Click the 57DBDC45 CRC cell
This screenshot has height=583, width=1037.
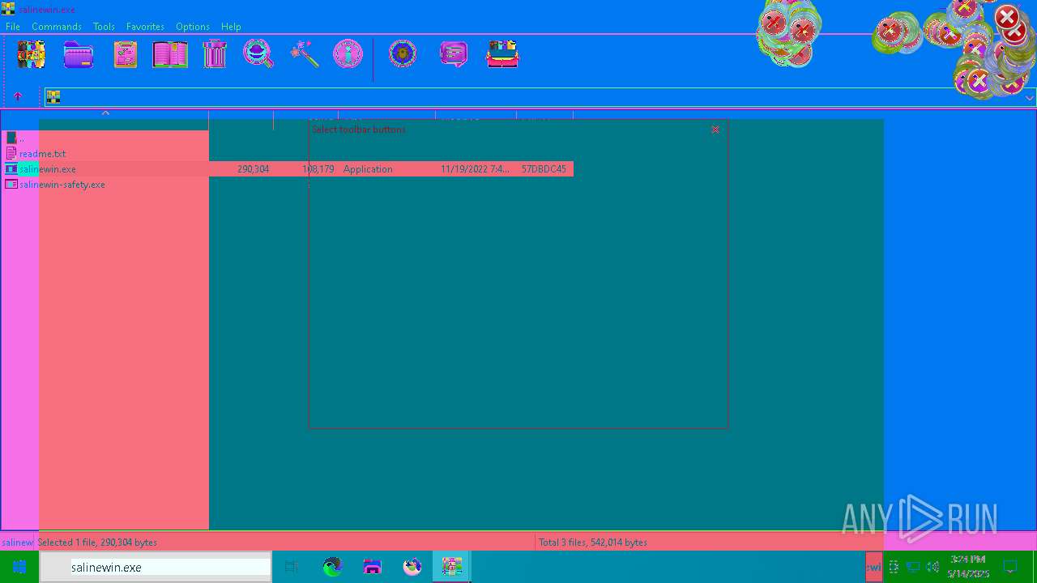pos(544,169)
